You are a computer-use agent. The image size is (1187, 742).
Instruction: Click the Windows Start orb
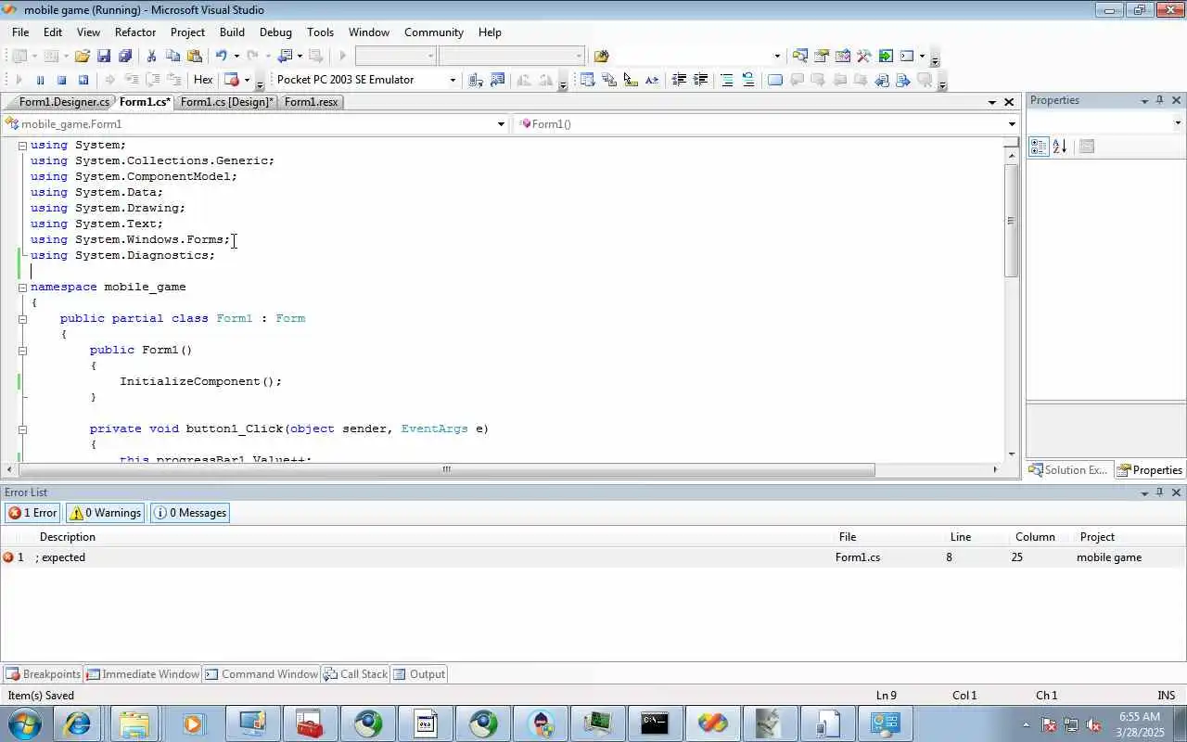coord(23,723)
